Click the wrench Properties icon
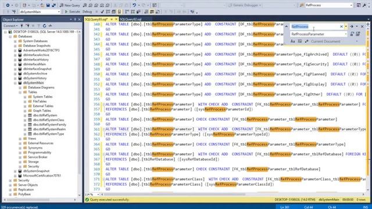The width and height of the screenshot is (372, 209). coord(364,5)
